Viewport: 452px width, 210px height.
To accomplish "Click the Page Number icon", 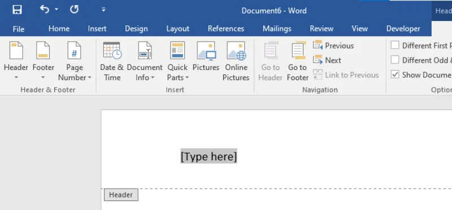I will point(75,51).
